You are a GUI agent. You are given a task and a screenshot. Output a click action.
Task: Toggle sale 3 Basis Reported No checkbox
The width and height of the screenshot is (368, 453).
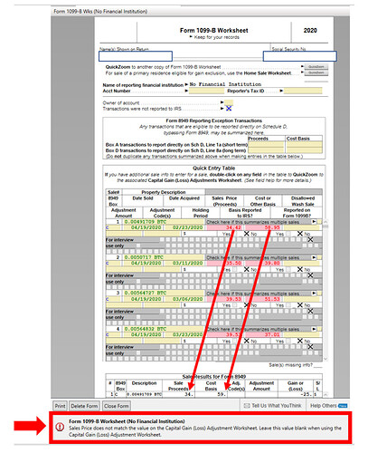[246, 305]
